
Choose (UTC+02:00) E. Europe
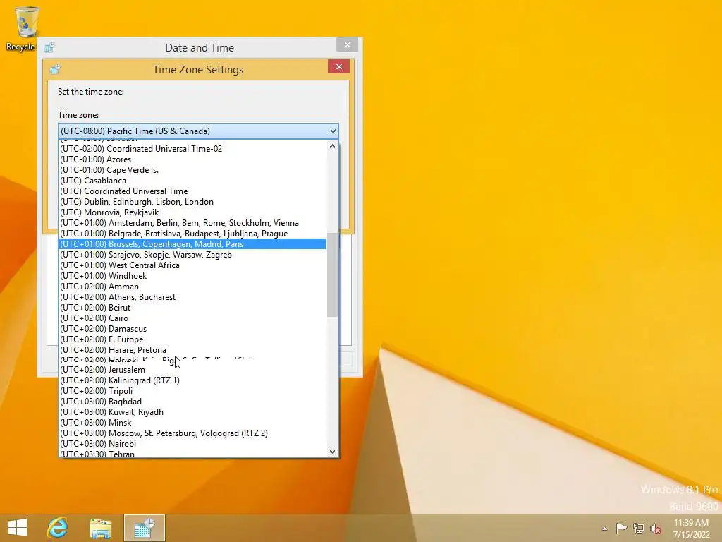click(x=192, y=339)
